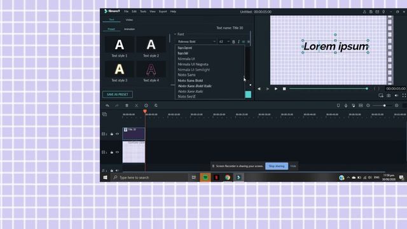Open the Tools menu
The image size is (407, 229).
pyautogui.click(x=143, y=11)
